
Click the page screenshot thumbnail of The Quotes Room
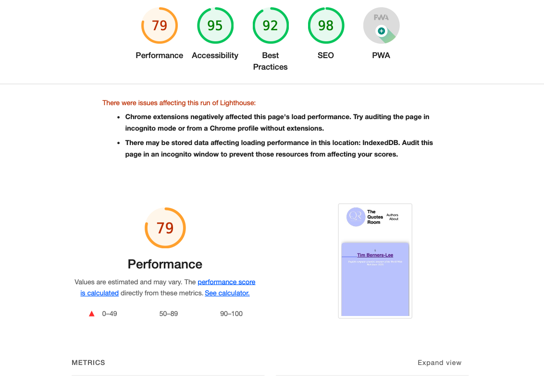375,260
